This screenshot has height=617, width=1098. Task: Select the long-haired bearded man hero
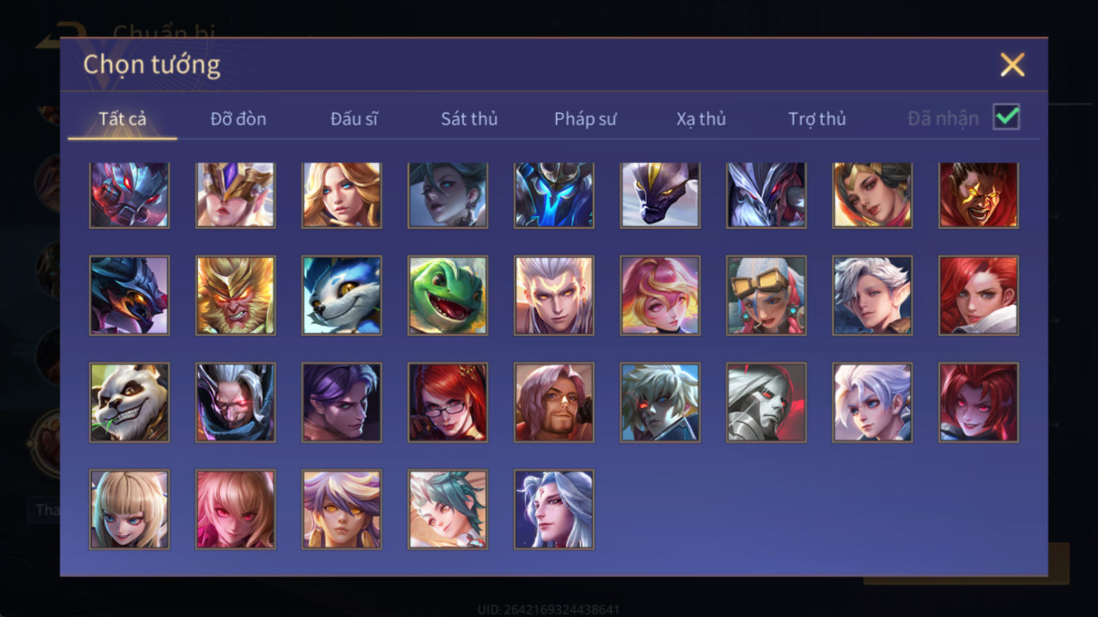pos(554,402)
